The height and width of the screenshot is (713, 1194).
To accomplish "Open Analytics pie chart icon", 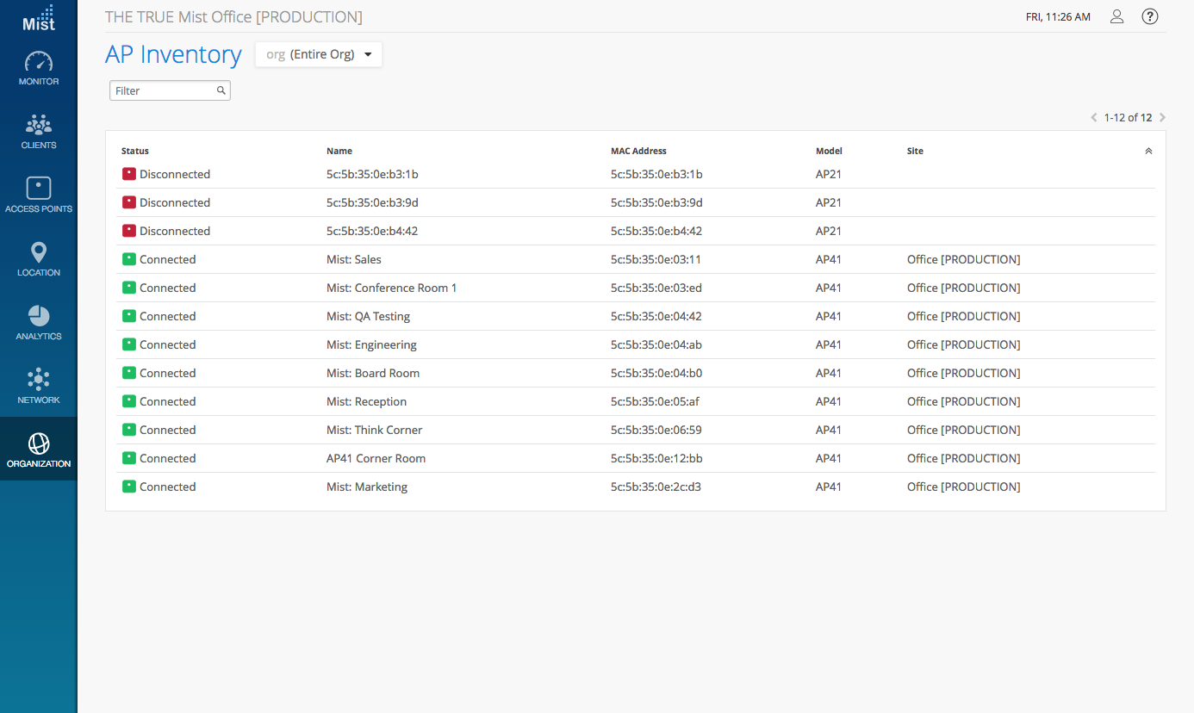I will [x=39, y=316].
